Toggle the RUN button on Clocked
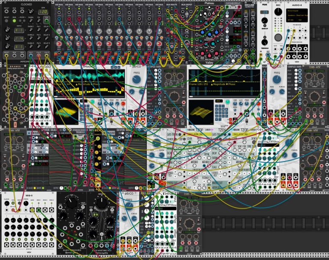 pyautogui.click(x=14, y=21)
